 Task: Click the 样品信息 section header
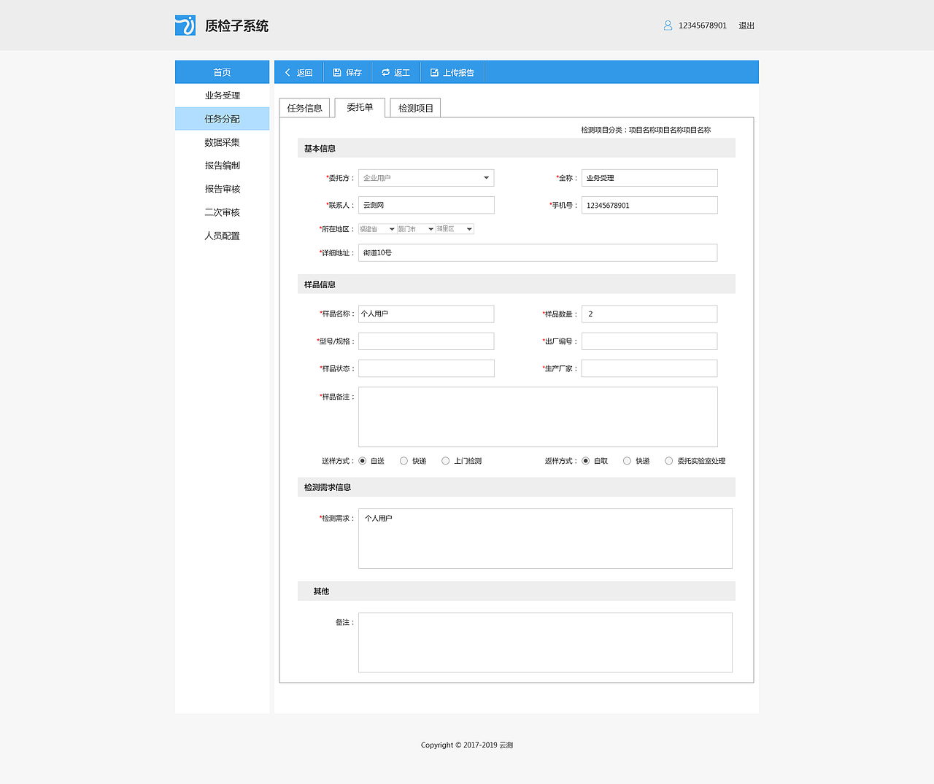pos(517,284)
